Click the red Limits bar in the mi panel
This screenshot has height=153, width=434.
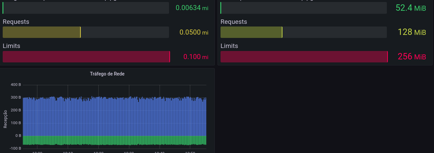tap(86, 57)
